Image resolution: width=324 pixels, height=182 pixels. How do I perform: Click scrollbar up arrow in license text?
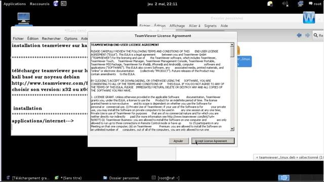coord(232,44)
